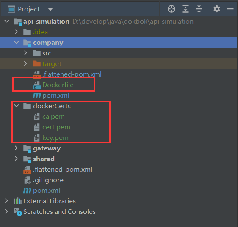The width and height of the screenshot is (238, 227).
Task: Select the .gitignore file
Action: pyautogui.click(x=48, y=180)
